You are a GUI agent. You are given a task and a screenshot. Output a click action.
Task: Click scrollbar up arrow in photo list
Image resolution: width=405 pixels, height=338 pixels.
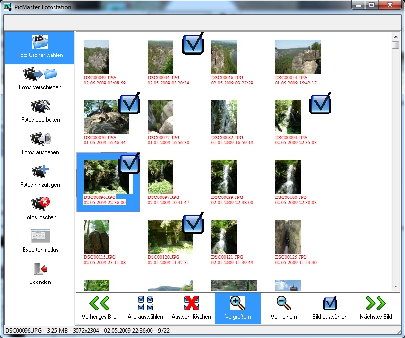click(x=396, y=36)
